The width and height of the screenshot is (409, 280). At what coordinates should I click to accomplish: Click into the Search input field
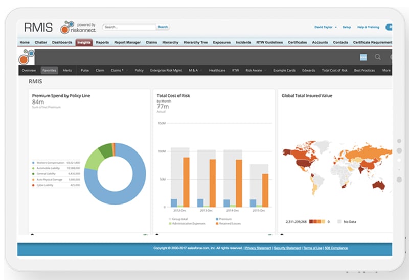(x=129, y=27)
